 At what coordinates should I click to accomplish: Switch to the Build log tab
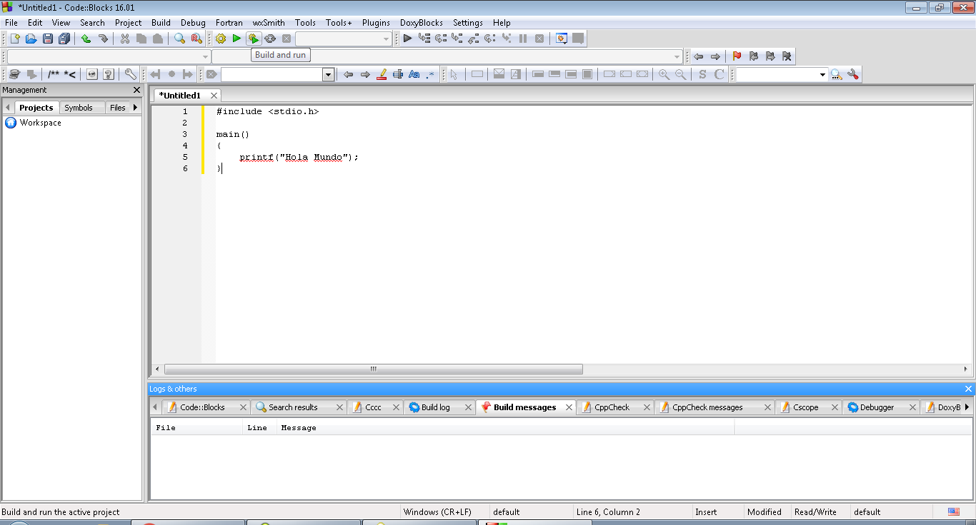(x=435, y=407)
